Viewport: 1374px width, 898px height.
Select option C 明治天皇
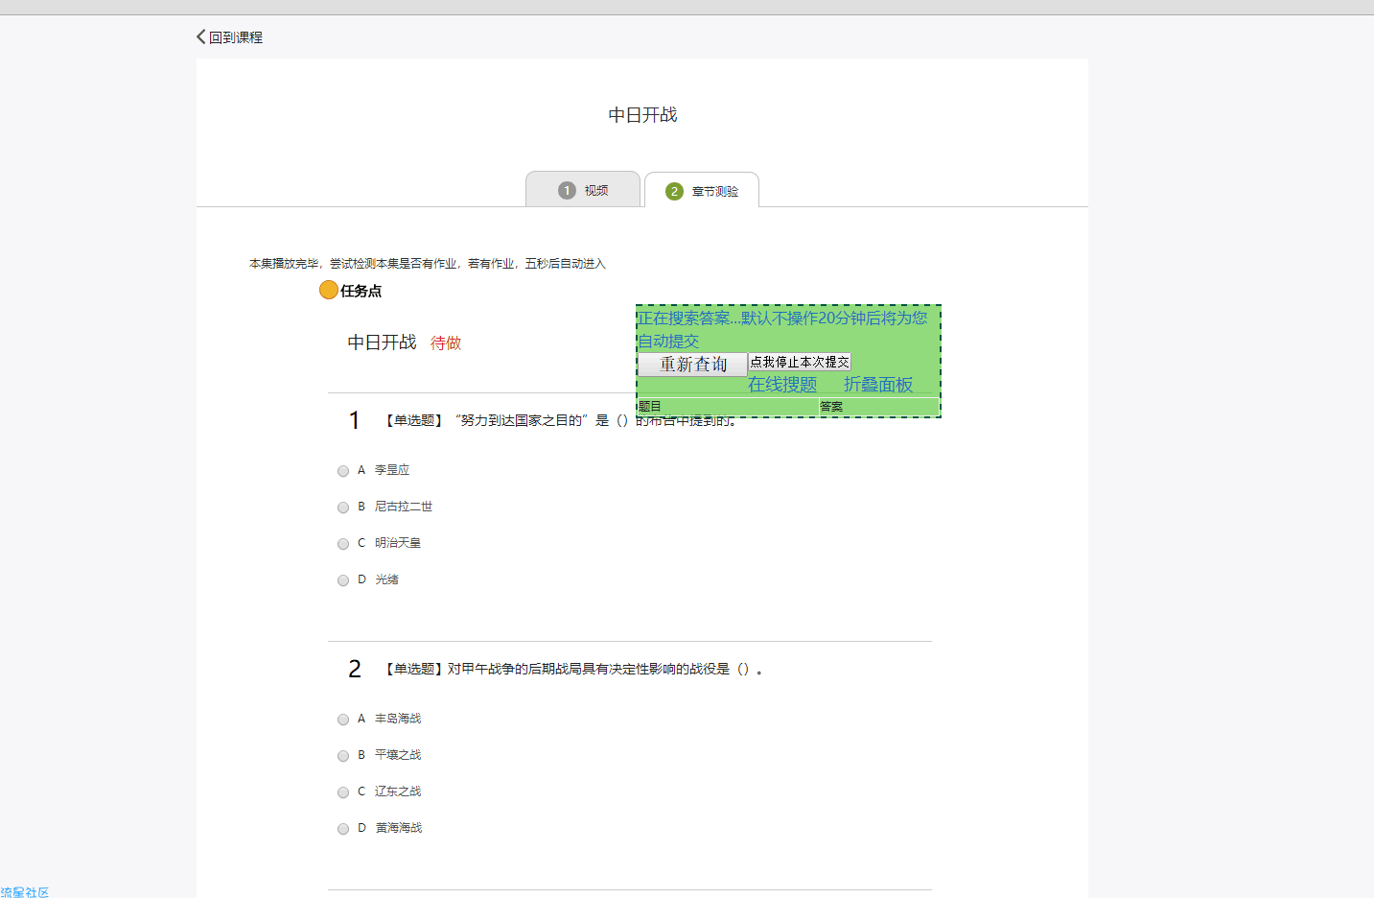[x=343, y=544]
